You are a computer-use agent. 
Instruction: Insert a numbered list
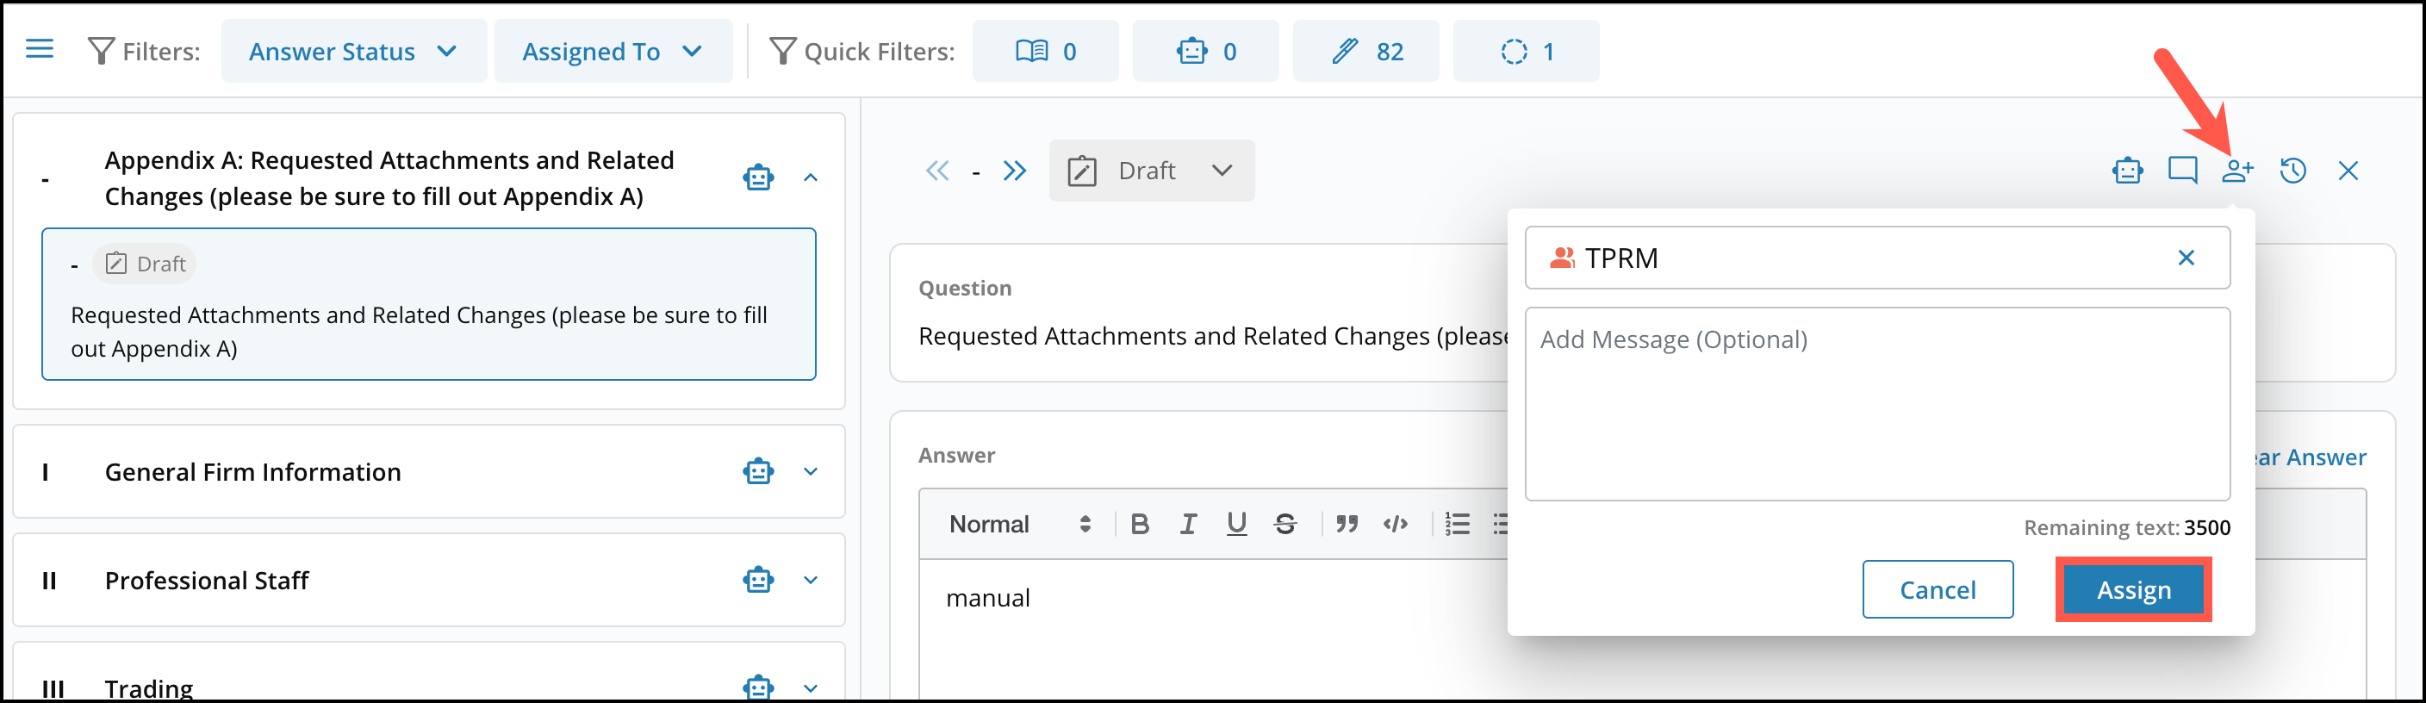point(1457,524)
